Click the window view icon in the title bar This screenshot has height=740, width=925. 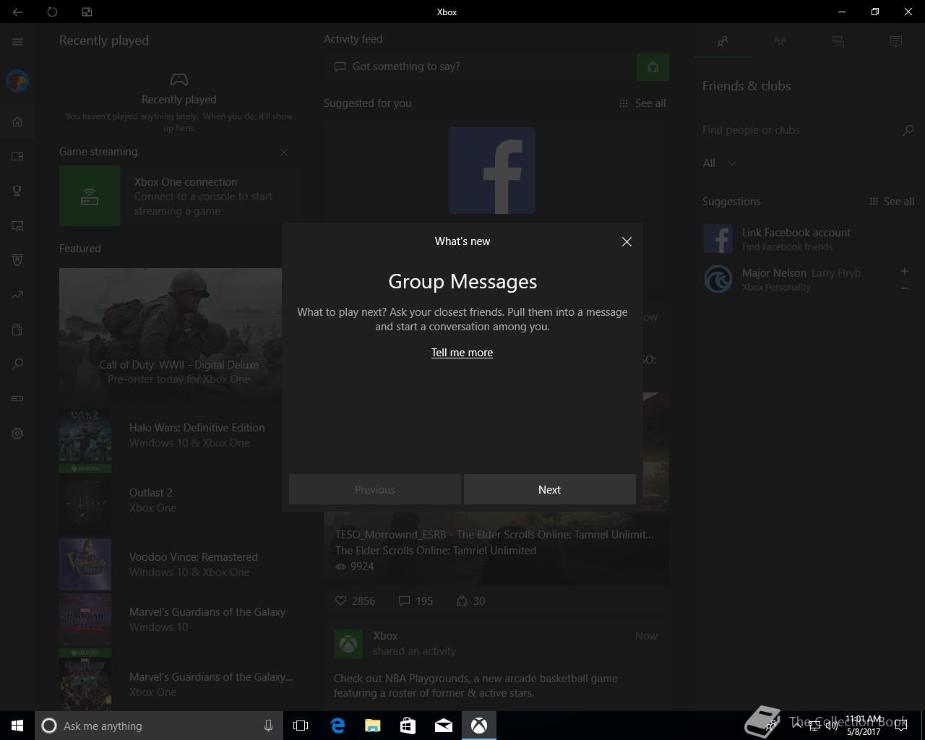tap(87, 12)
